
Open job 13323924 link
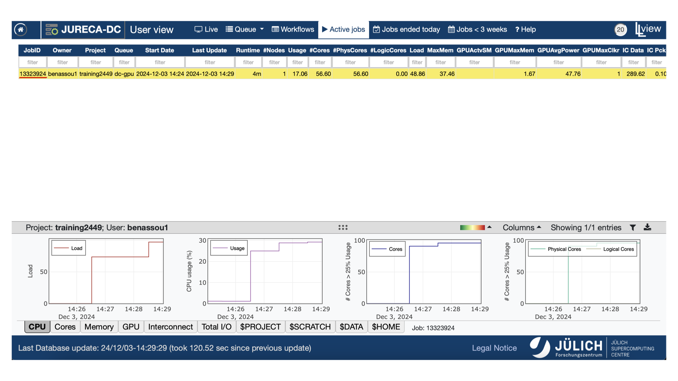pos(32,74)
